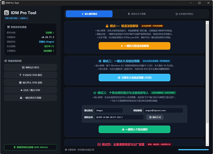
Task: Maximize the IDM Pro Tool window
Action: coord(199,3)
